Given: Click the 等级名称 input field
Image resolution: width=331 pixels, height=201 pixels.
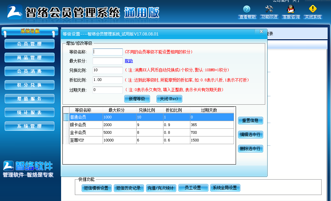Looking at the screenshot, I should (x=108, y=52).
